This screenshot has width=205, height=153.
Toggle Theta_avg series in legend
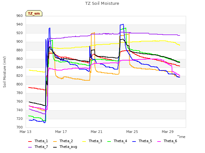click(x=65, y=147)
